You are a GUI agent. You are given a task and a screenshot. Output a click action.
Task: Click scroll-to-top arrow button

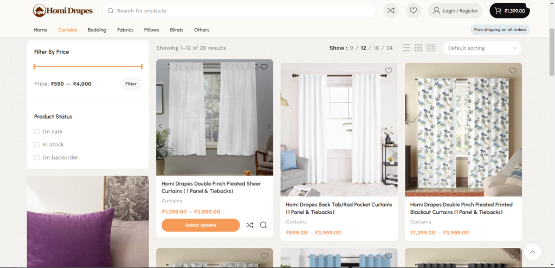click(x=532, y=252)
